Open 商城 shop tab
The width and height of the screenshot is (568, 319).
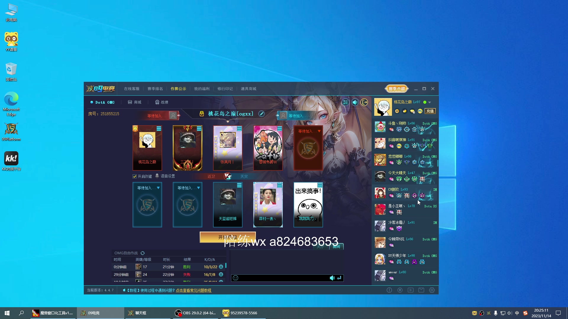tap(135, 102)
